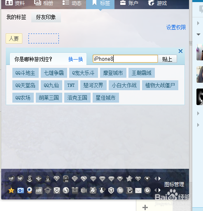Select the 王朝霸域 tag
This screenshot has width=203, height=211.
tap(142, 73)
